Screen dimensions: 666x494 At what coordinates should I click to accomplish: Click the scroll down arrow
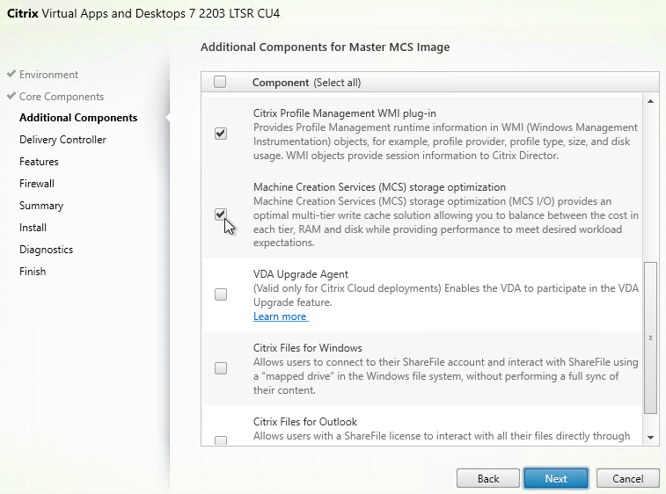[x=650, y=437]
